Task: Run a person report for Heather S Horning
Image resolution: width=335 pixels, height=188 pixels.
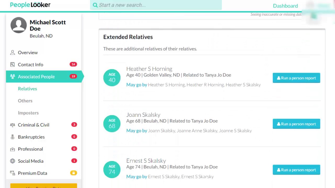Action: pyautogui.click(x=296, y=78)
